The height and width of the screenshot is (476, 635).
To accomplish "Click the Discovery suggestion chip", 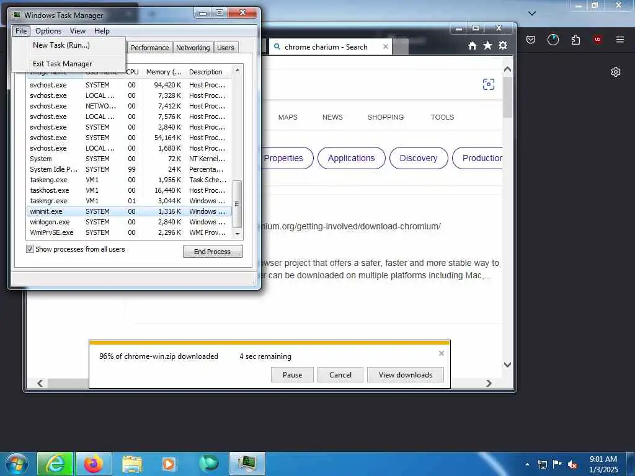I will coord(419,158).
